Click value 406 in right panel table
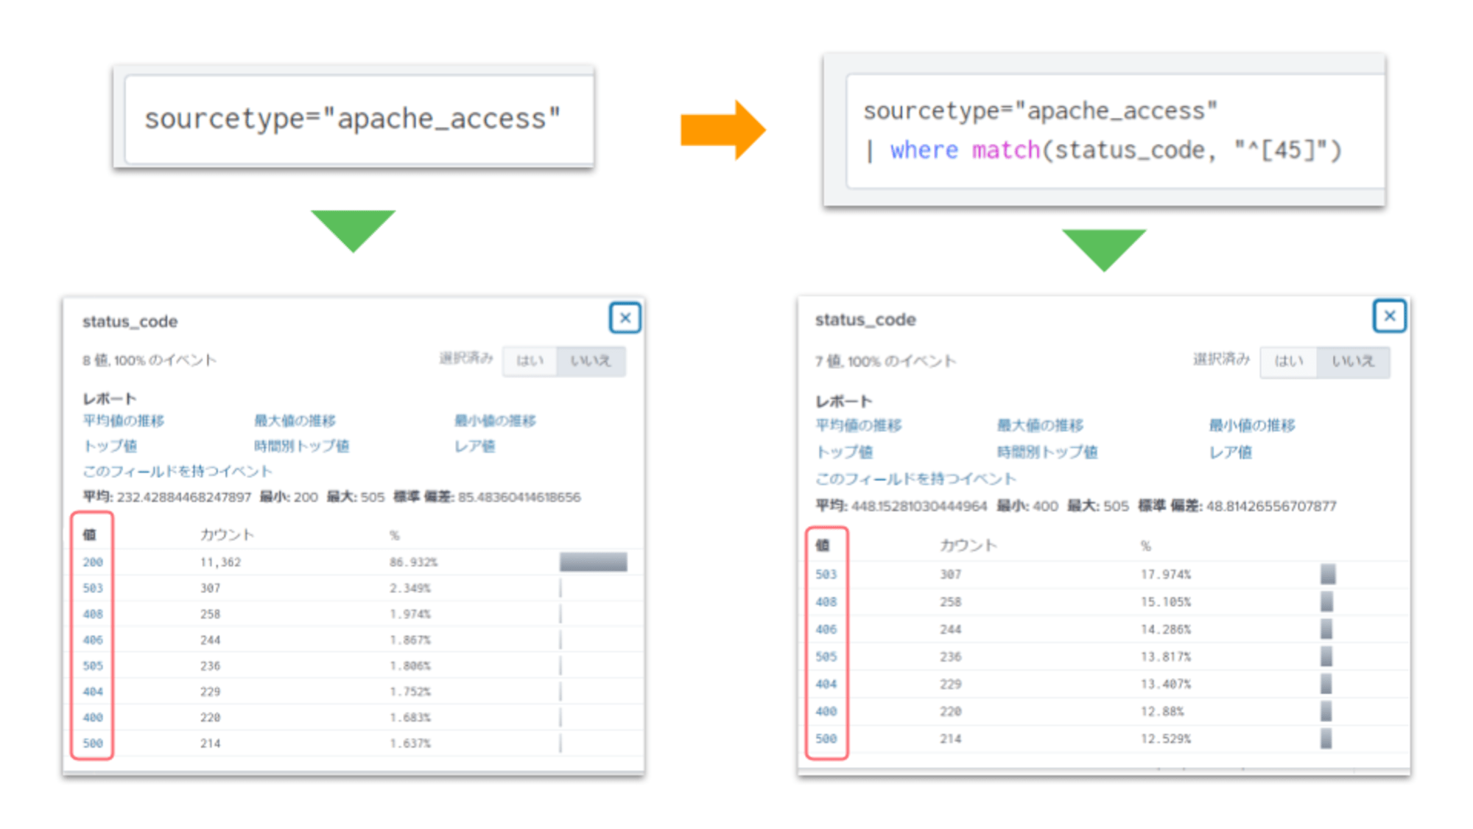 coord(826,629)
